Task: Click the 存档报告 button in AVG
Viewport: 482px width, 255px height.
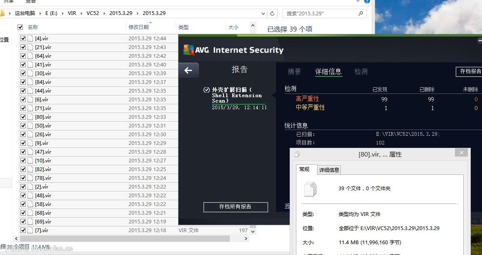Action: [x=469, y=71]
